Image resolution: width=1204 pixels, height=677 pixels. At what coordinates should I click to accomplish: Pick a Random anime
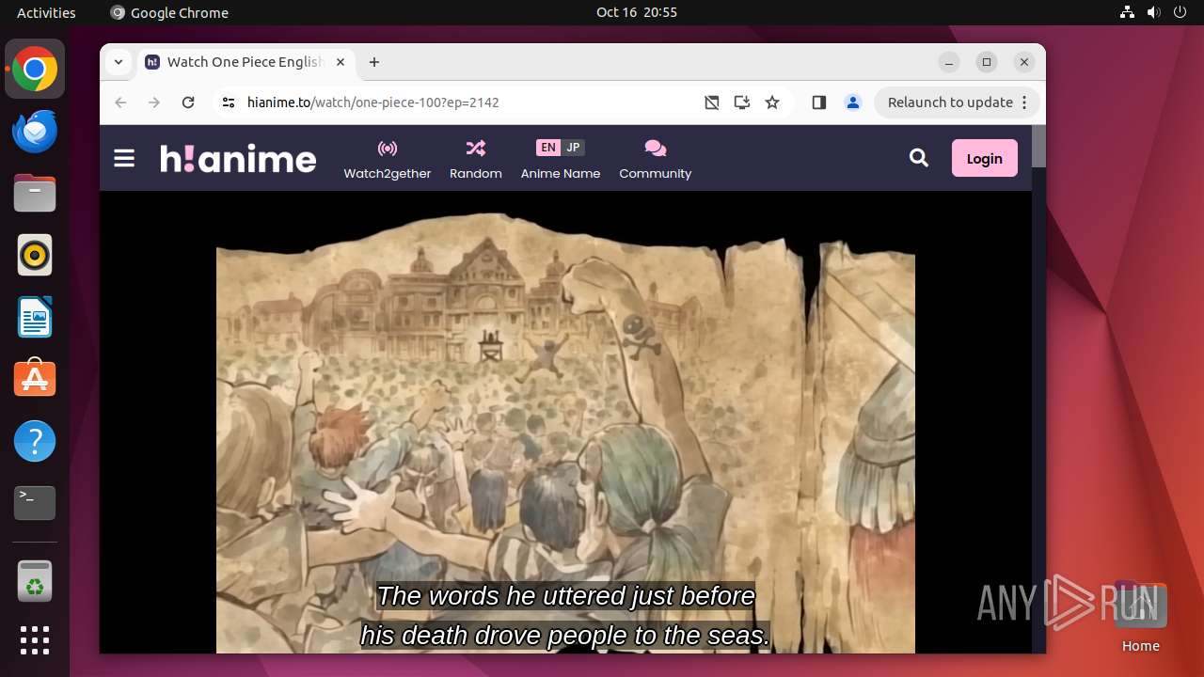click(476, 159)
